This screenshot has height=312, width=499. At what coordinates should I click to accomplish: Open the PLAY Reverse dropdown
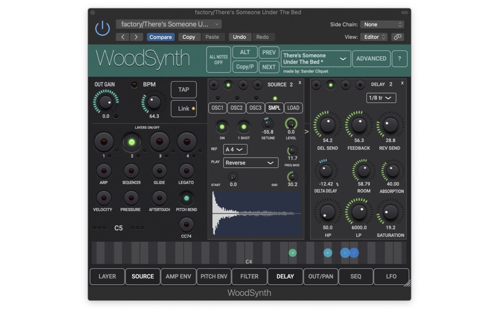pyautogui.click(x=251, y=163)
